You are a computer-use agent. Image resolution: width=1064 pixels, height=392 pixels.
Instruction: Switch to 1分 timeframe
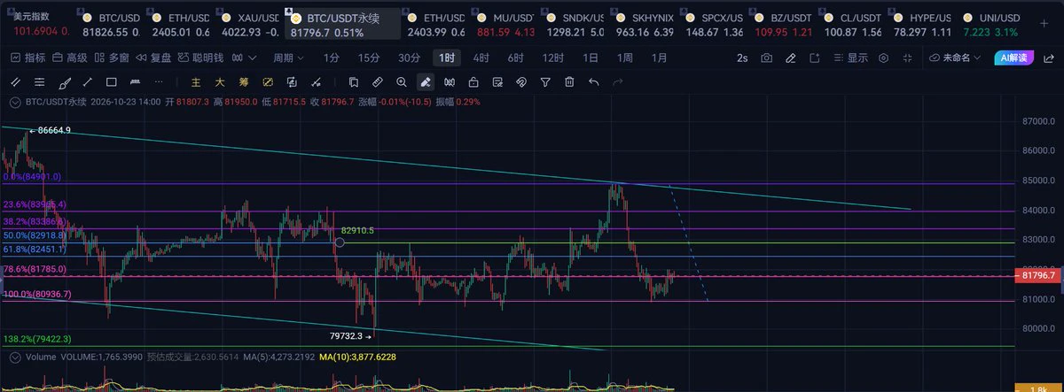332,58
